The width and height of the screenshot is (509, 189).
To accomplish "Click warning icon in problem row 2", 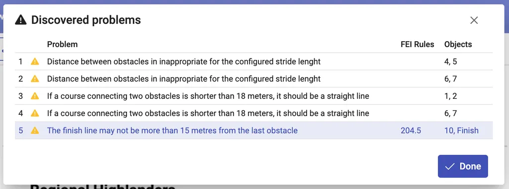I will [35, 79].
